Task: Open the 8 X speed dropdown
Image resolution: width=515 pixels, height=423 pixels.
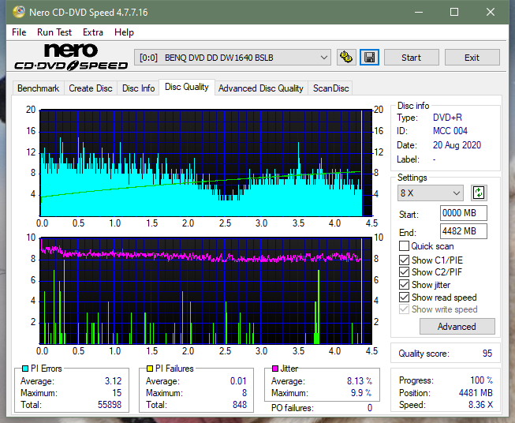Action: click(431, 193)
